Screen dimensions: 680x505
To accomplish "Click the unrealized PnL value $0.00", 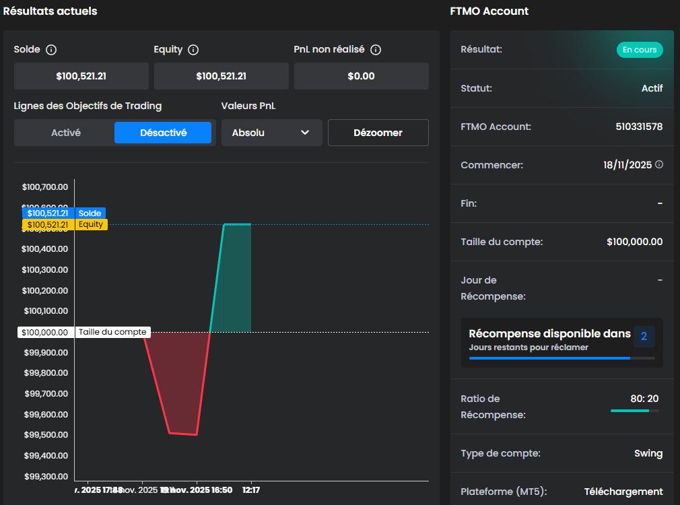I will tap(361, 76).
